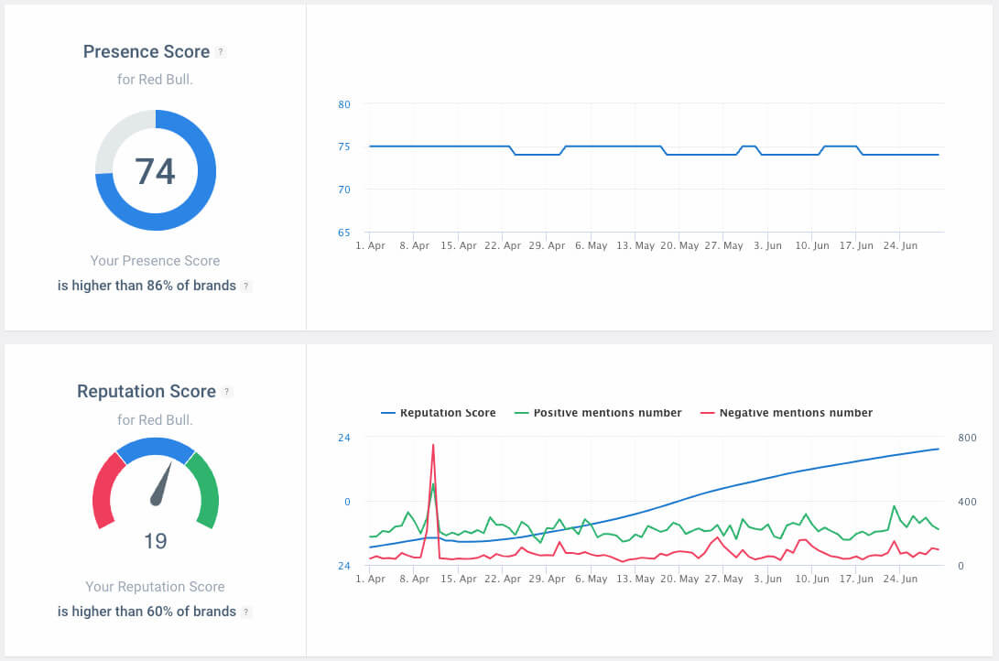Viewport: 999px width, 661px height.
Task: Click the Reputation Score heading
Action: [147, 391]
